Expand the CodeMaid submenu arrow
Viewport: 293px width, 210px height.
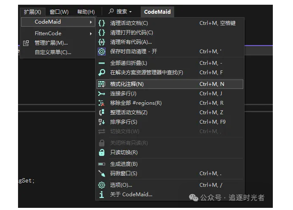pos(91,22)
